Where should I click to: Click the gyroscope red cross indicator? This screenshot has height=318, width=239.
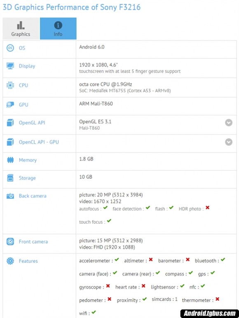point(108,286)
